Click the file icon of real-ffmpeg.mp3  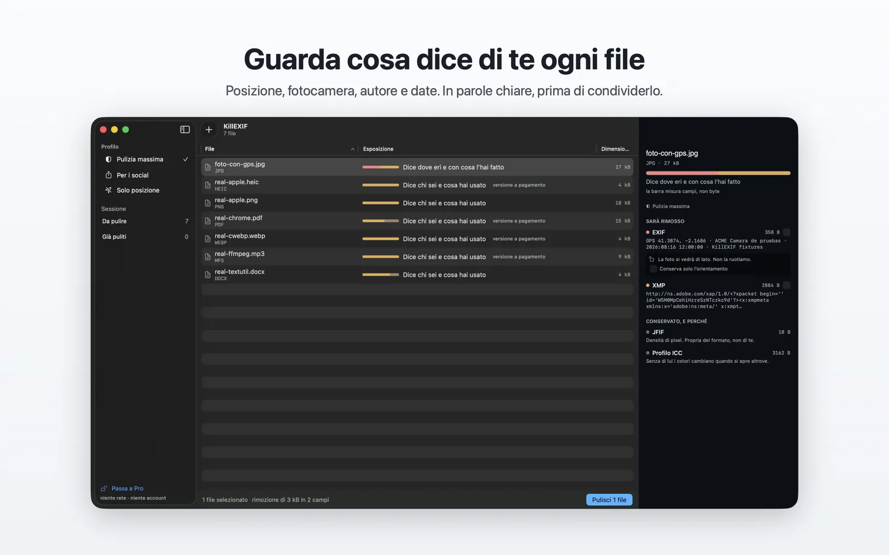(208, 257)
